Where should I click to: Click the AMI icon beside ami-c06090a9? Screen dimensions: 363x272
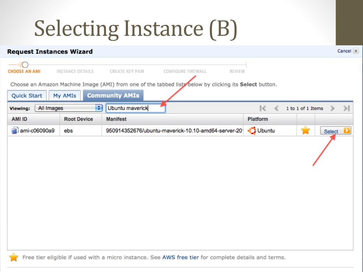pos(15,130)
